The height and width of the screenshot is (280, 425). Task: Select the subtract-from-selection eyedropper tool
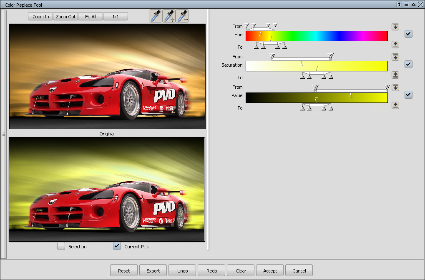pos(182,16)
